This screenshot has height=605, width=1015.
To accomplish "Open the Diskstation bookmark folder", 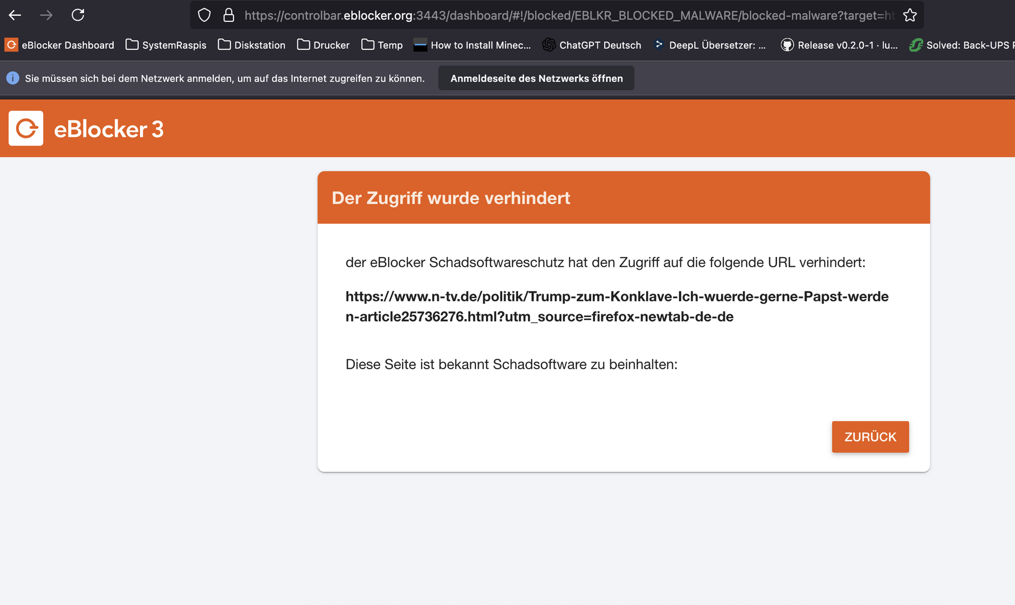I will (251, 45).
